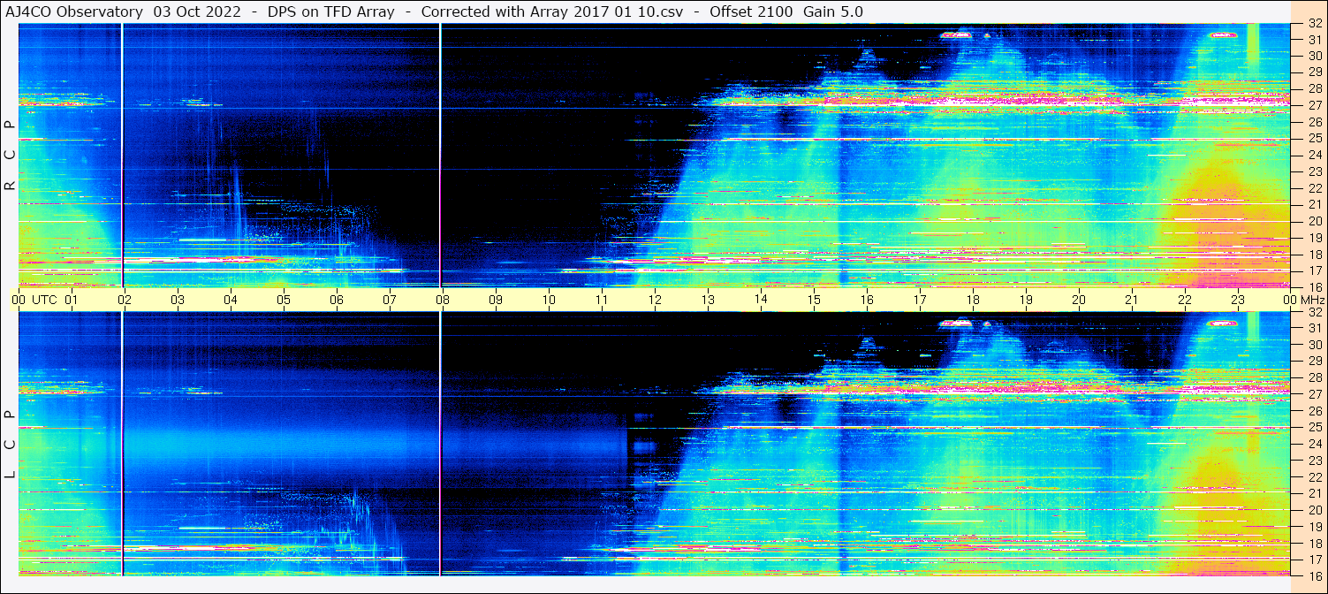Image resolution: width=1328 pixels, height=594 pixels.
Task: Click the DPS on TFD Array text
Action: (330, 11)
